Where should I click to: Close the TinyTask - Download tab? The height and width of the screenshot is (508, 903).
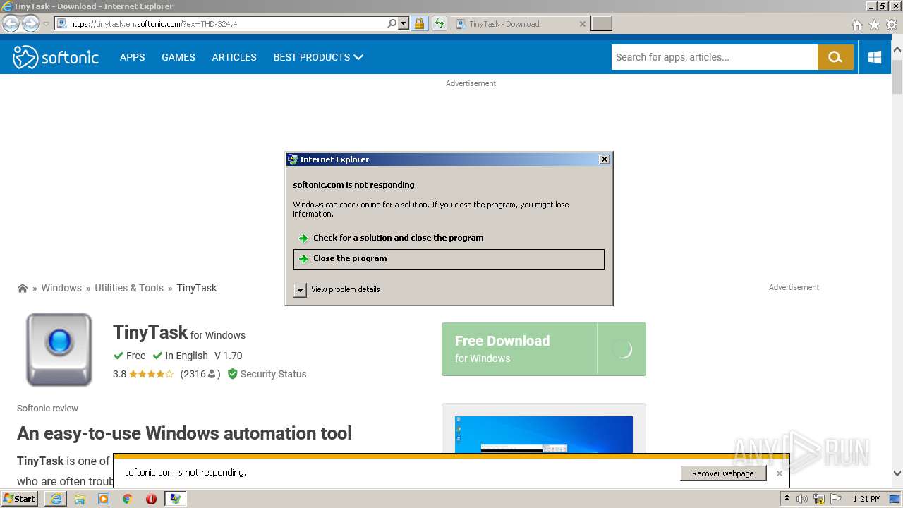[582, 24]
